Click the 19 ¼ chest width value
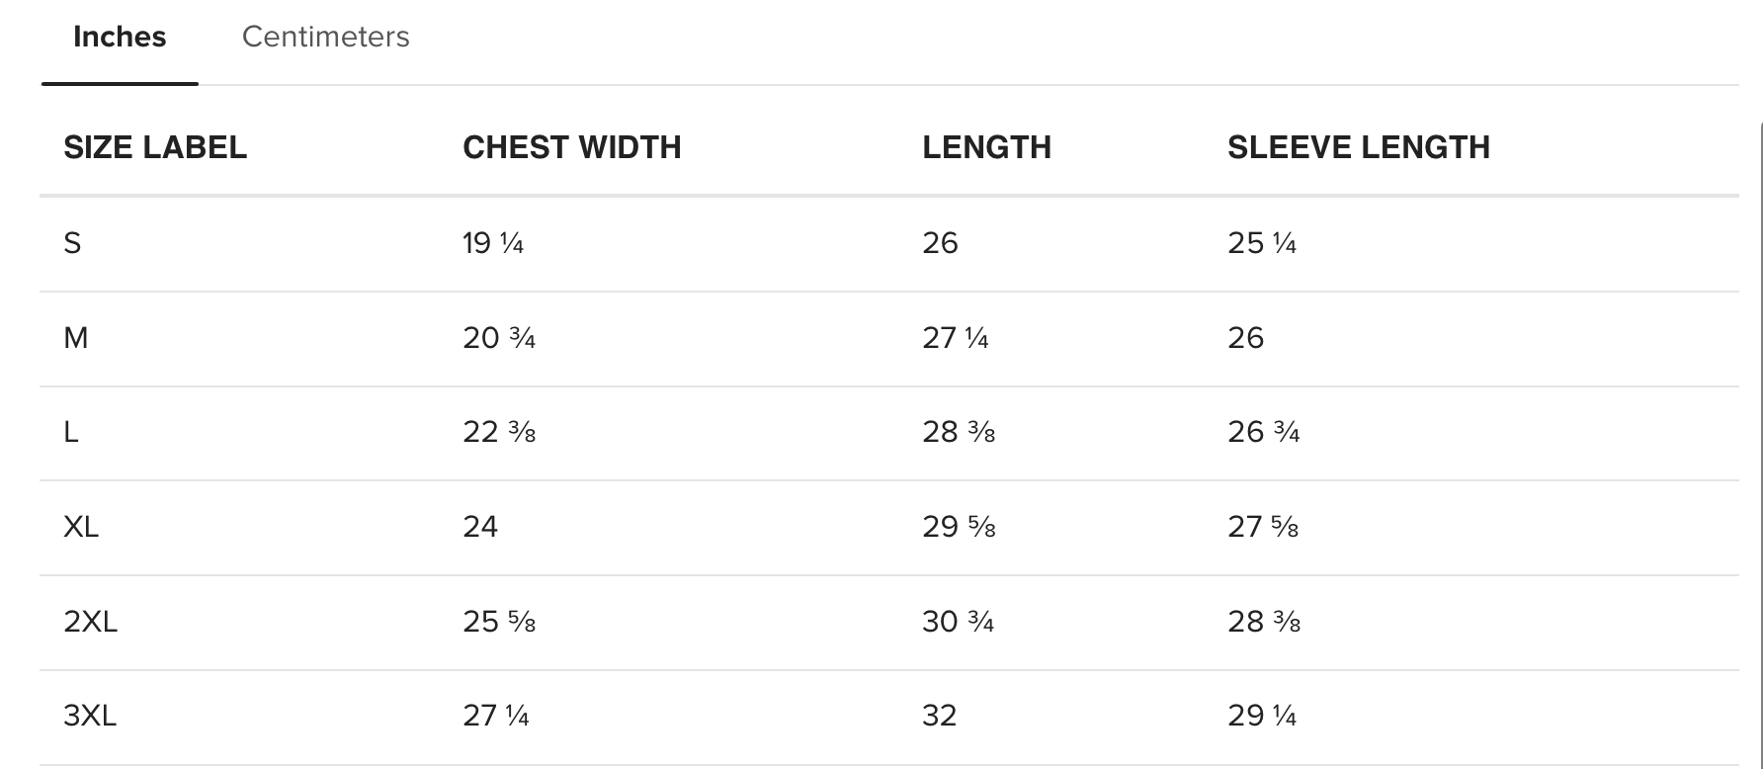 [x=493, y=243]
